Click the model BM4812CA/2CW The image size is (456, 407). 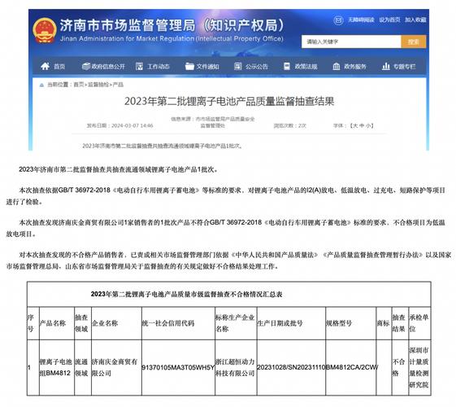point(352,368)
